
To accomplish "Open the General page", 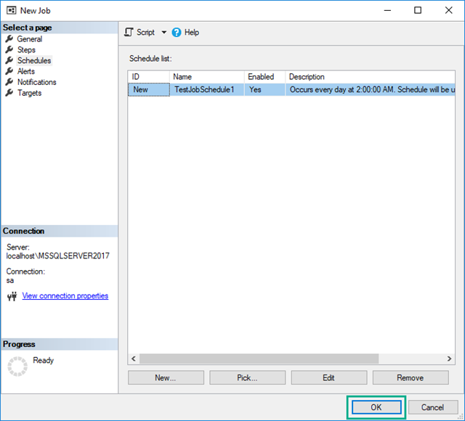I will point(29,39).
